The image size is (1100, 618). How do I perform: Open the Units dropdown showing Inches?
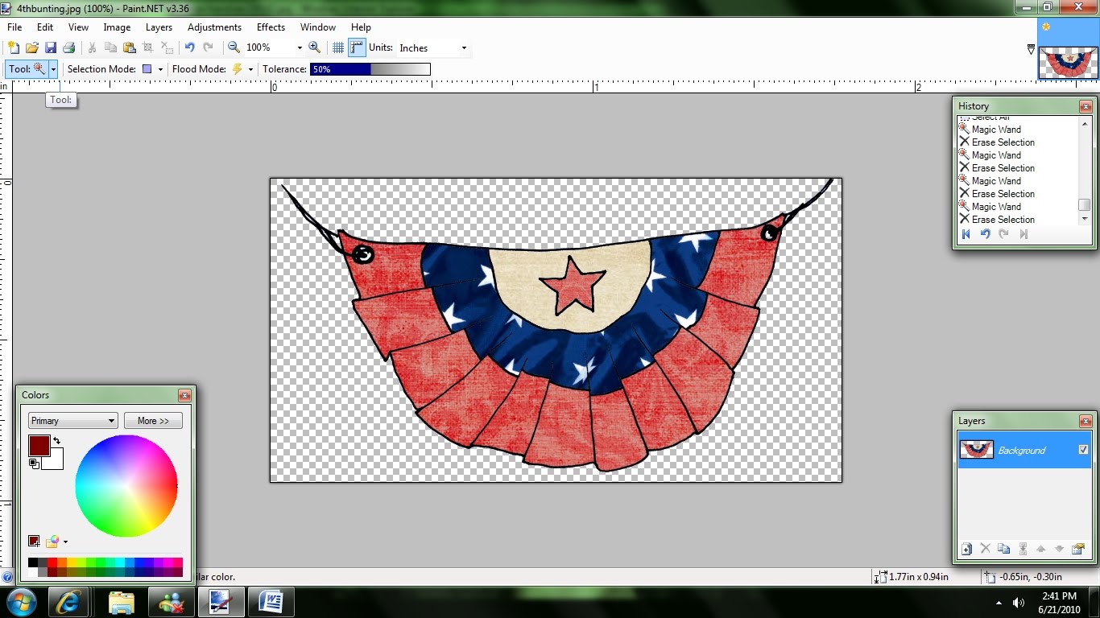432,48
